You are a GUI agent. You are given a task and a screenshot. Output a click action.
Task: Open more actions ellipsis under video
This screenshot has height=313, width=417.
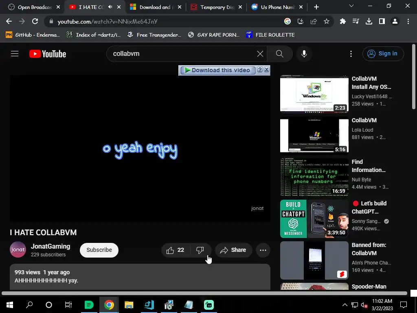(x=263, y=250)
